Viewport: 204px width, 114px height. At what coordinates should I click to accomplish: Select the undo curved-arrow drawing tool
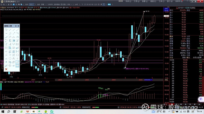click(6, 30)
